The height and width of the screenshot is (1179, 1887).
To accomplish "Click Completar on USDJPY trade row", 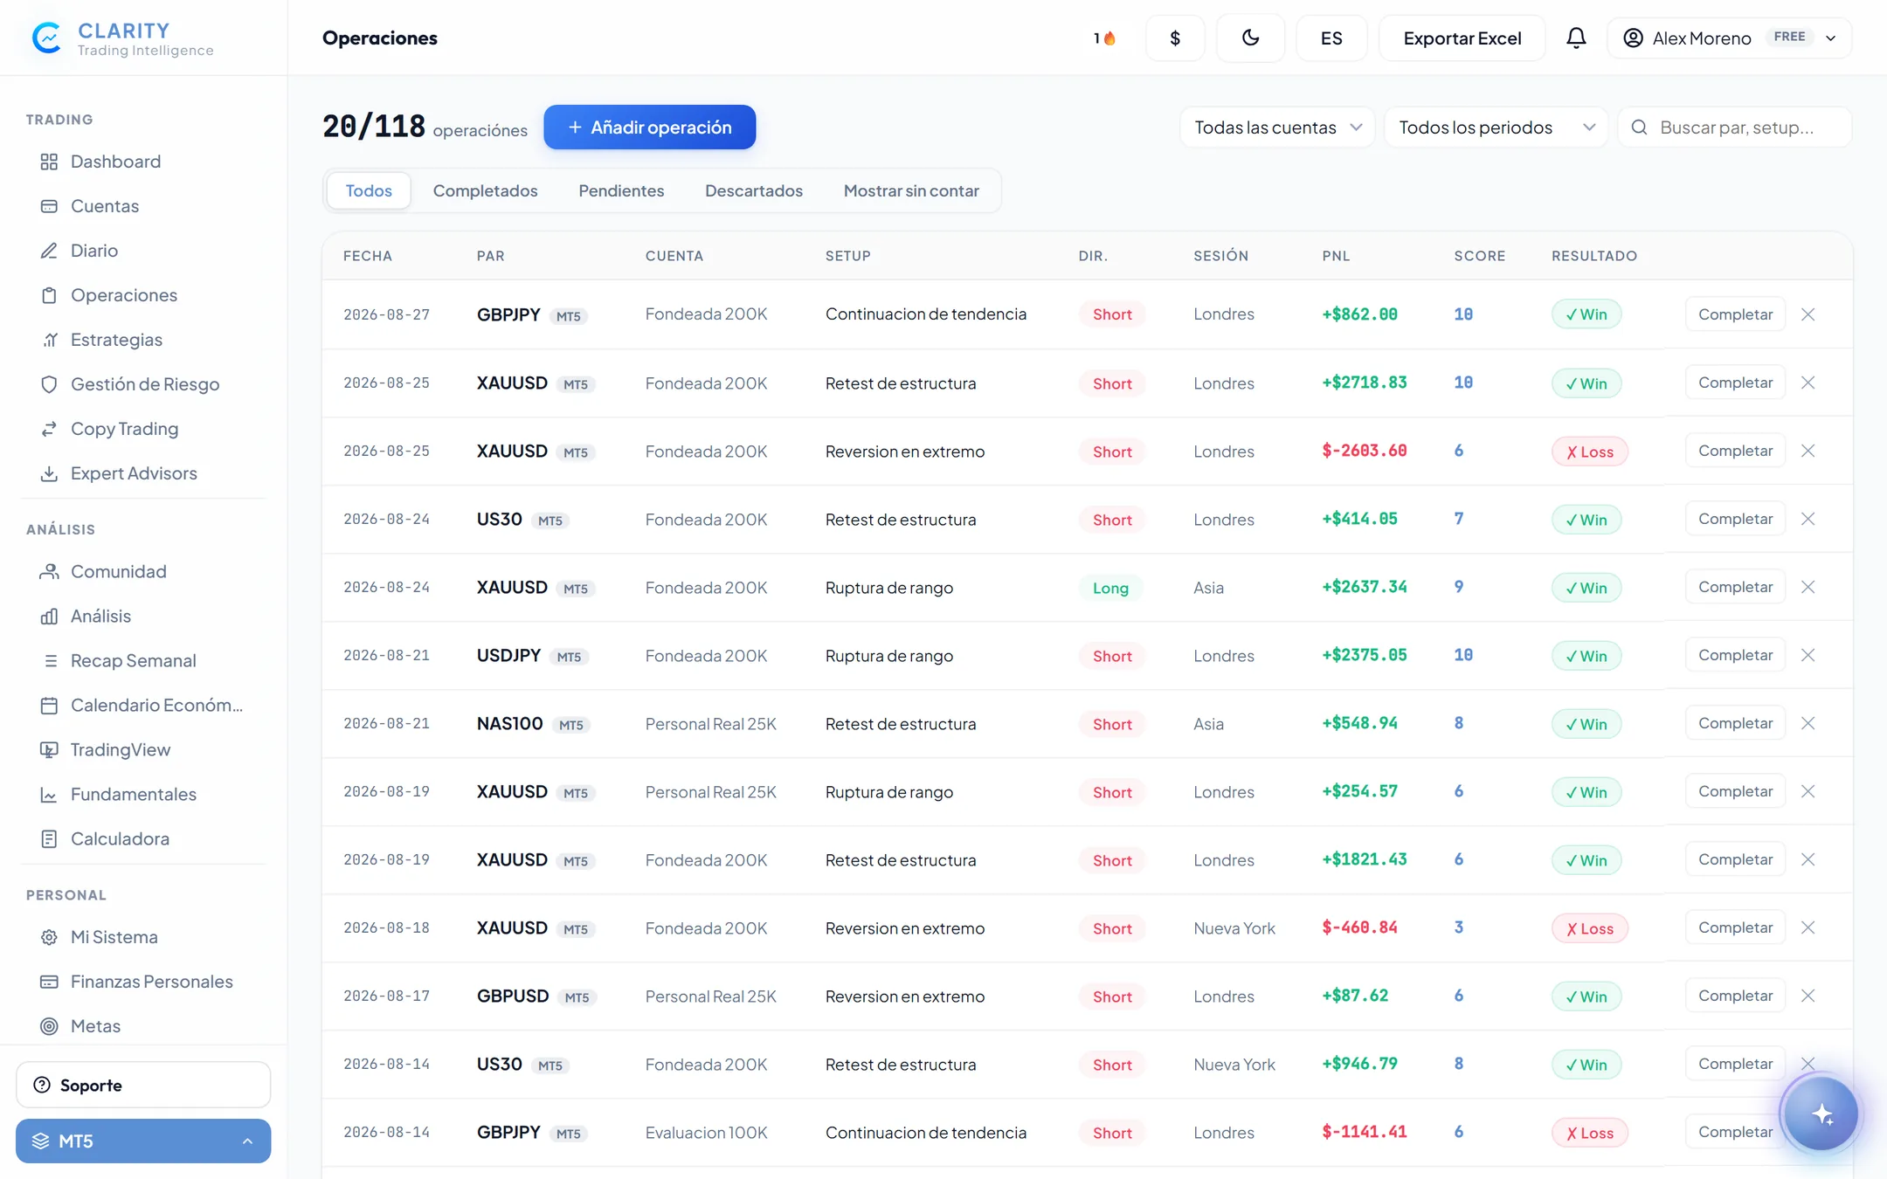I will click(1735, 655).
